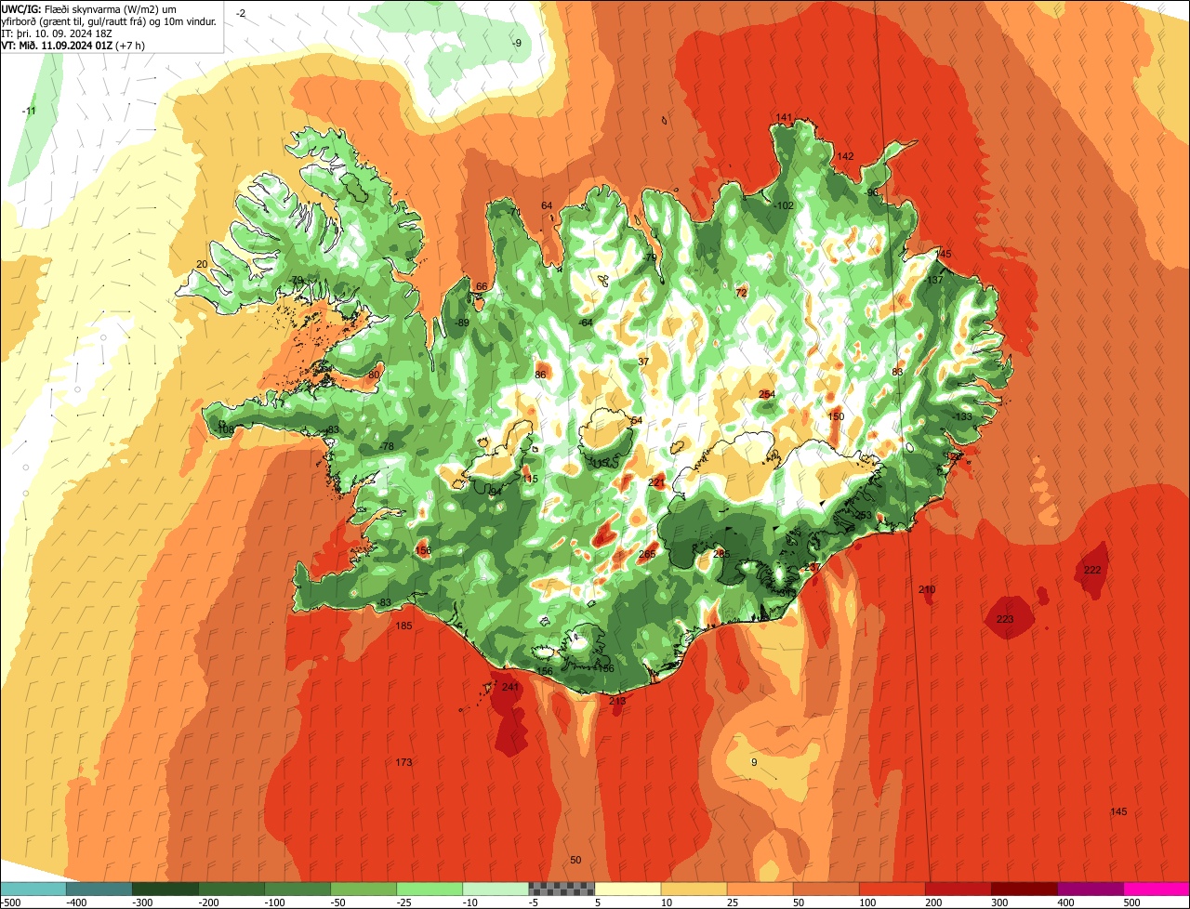Click the value -89 near Húnaflói
1190x909 pixels.
click(x=462, y=323)
